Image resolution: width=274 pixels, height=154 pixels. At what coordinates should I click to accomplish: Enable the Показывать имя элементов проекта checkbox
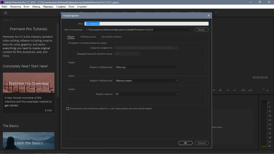[x=68, y=109]
